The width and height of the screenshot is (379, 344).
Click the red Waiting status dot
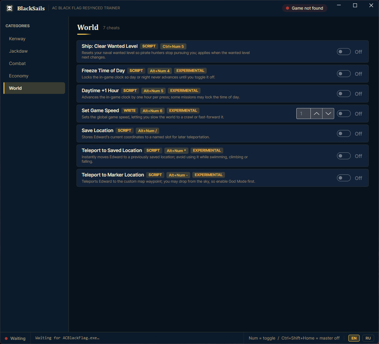(6, 338)
